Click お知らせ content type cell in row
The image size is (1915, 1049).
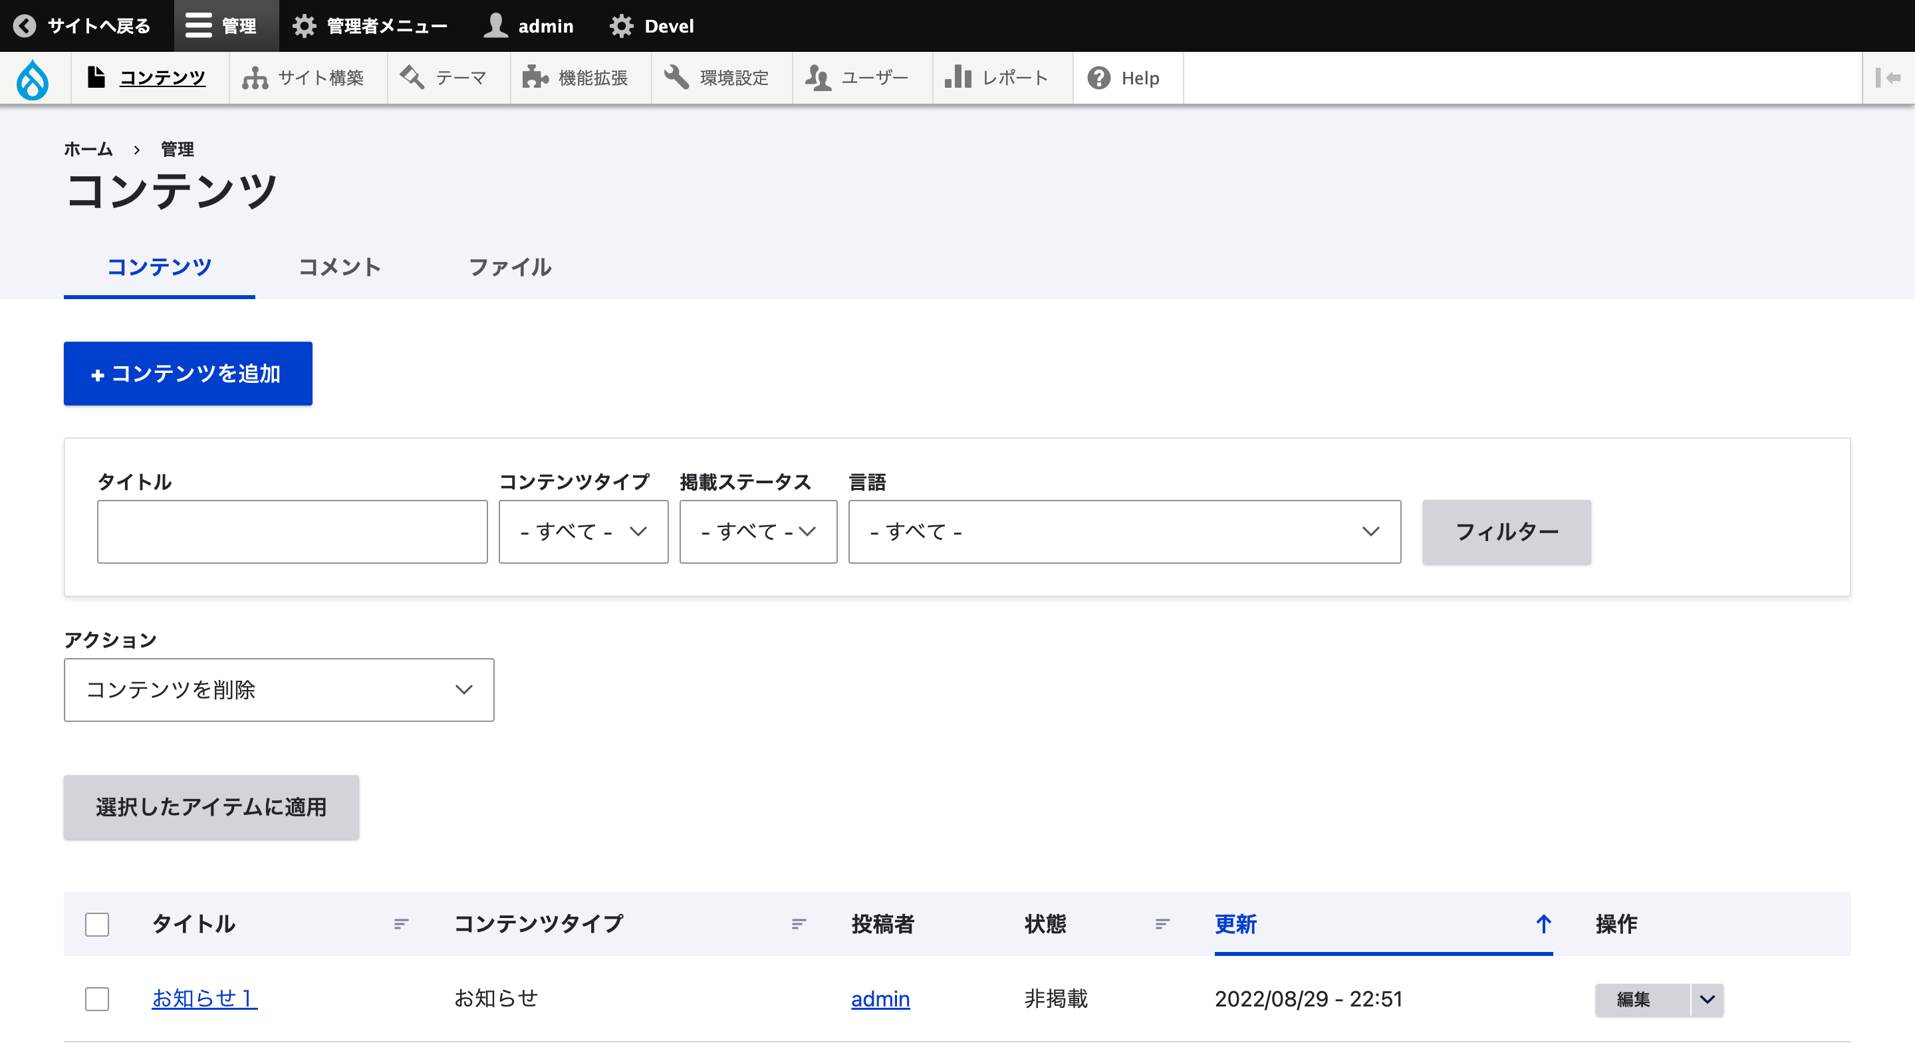tap(496, 998)
